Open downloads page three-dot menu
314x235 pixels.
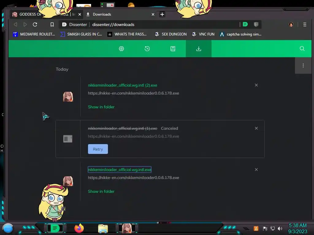303,65
